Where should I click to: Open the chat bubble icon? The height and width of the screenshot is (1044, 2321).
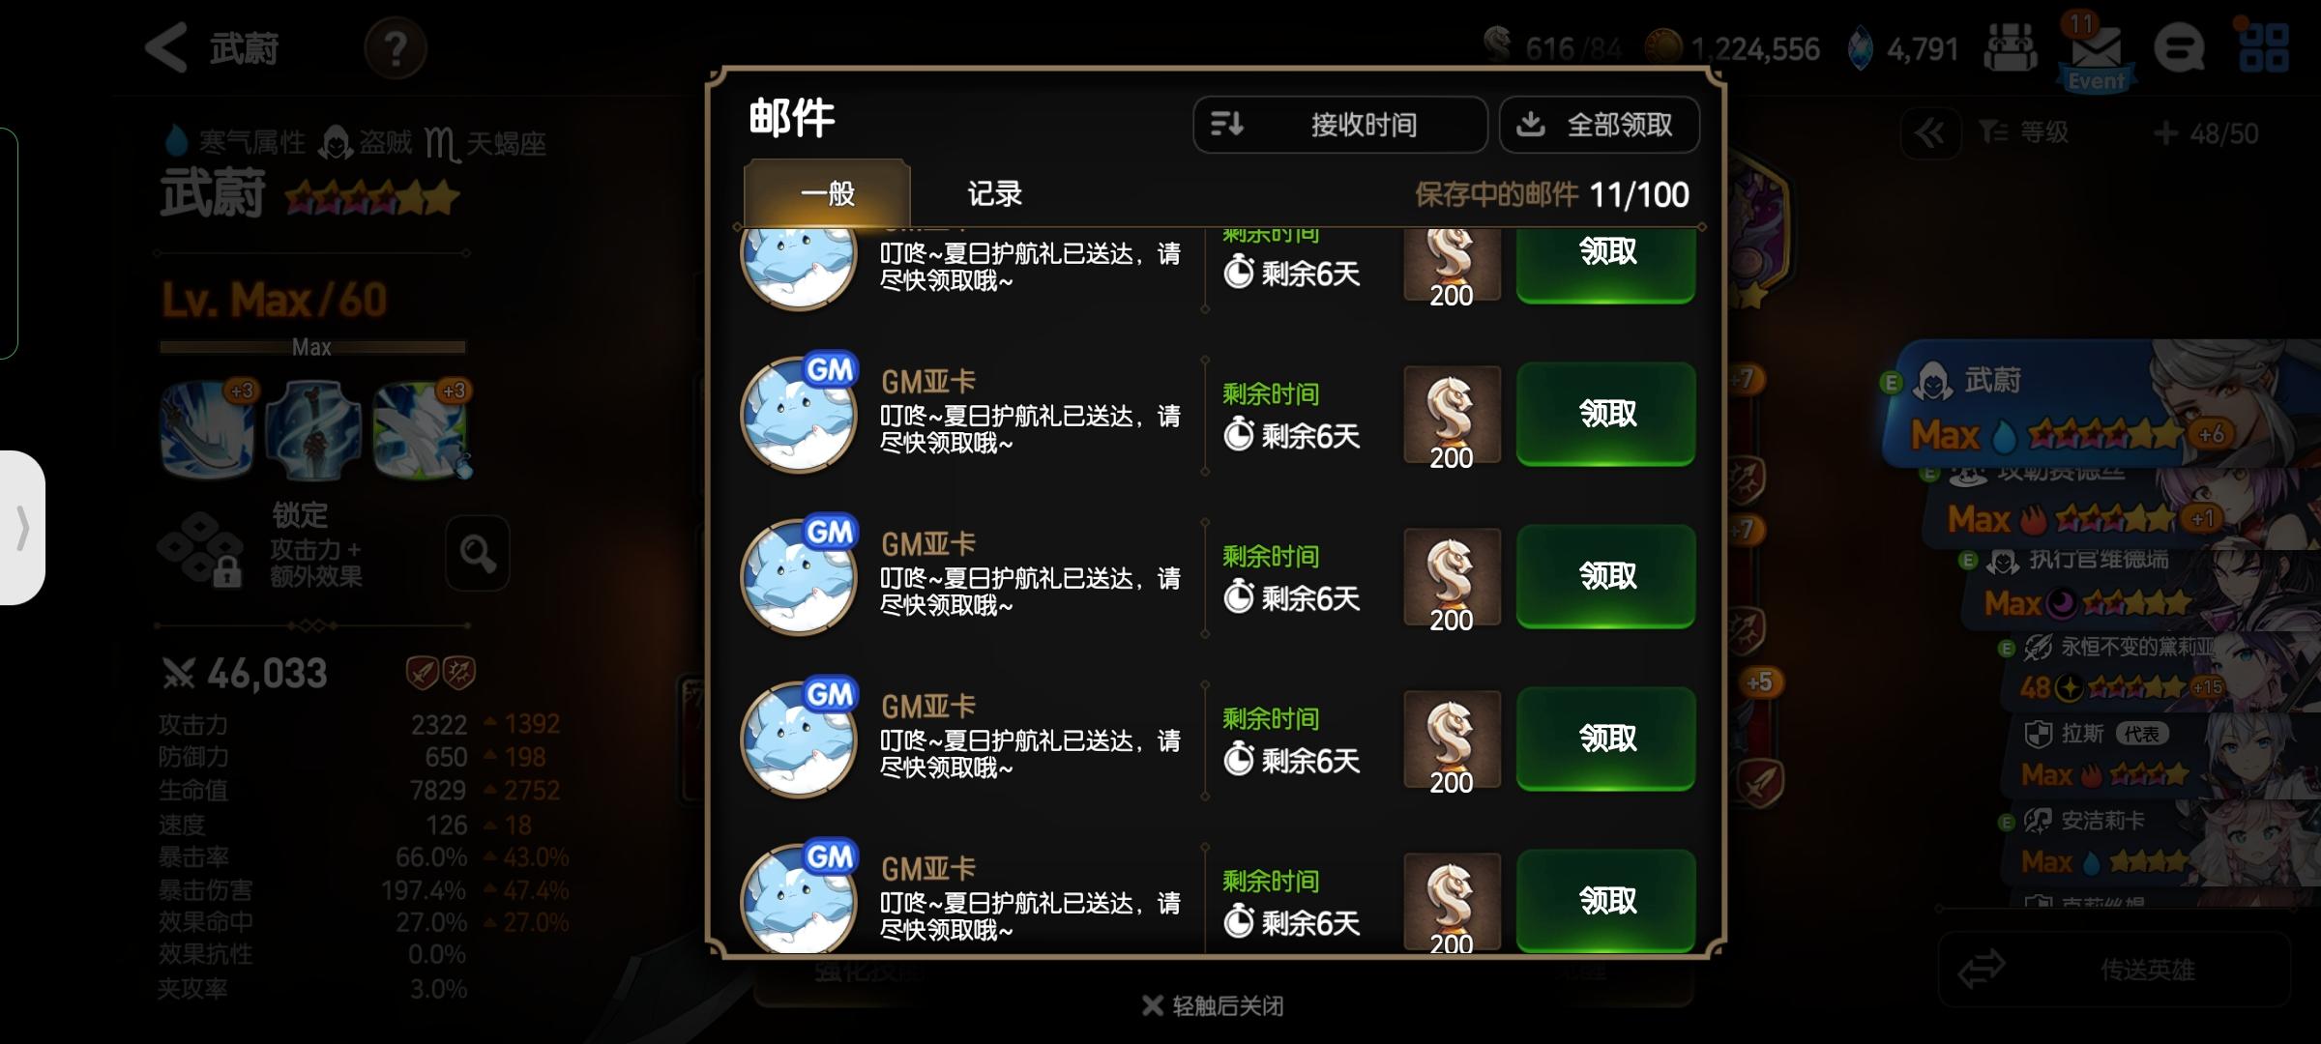(2179, 48)
